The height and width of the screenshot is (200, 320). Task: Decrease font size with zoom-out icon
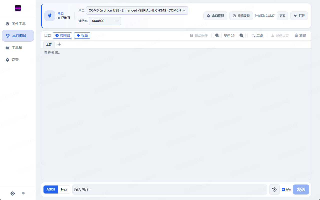click(x=217, y=35)
